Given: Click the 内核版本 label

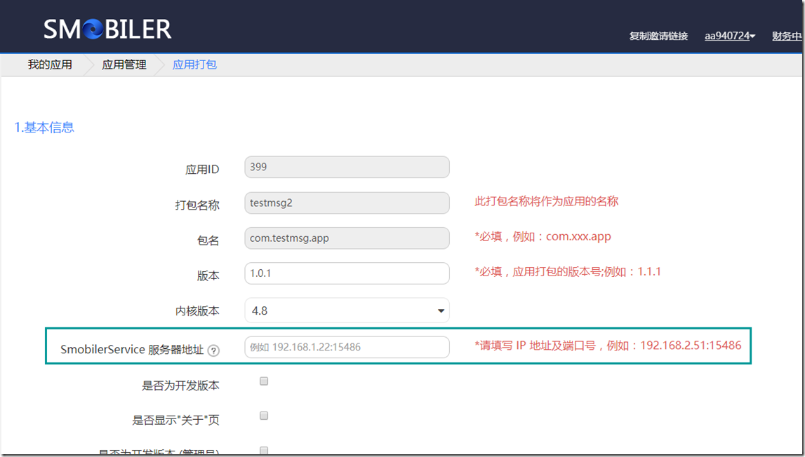Looking at the screenshot, I should tap(198, 311).
